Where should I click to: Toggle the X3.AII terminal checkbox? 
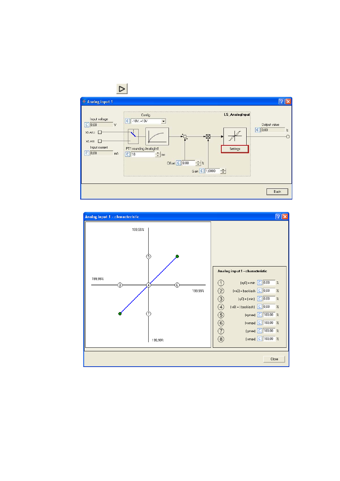click(x=100, y=141)
